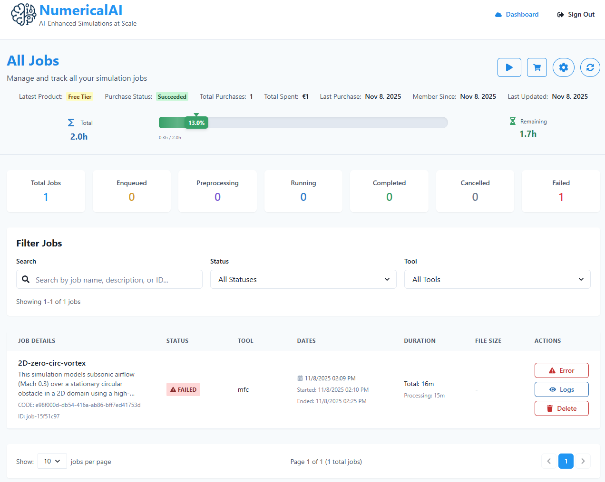Click the JOB DETAILS column header
Image resolution: width=605 pixels, height=482 pixels.
coord(37,341)
